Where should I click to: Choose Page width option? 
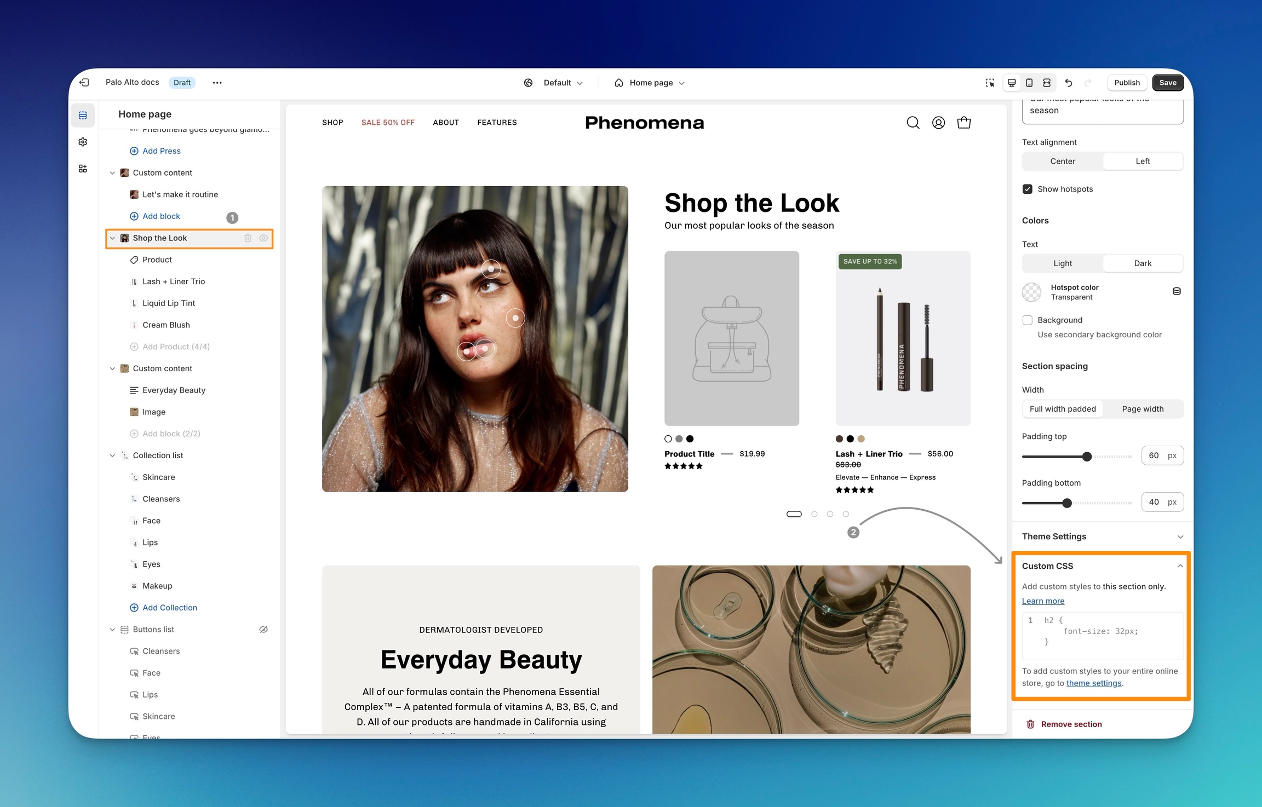click(x=1143, y=409)
